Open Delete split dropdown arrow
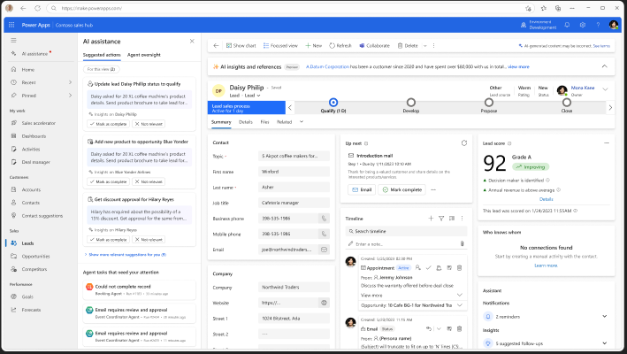 [x=425, y=46]
